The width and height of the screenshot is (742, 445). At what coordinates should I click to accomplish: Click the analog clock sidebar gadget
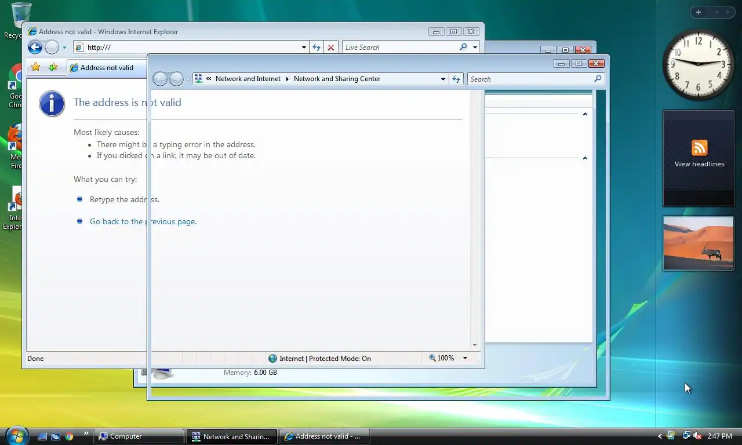point(699,64)
